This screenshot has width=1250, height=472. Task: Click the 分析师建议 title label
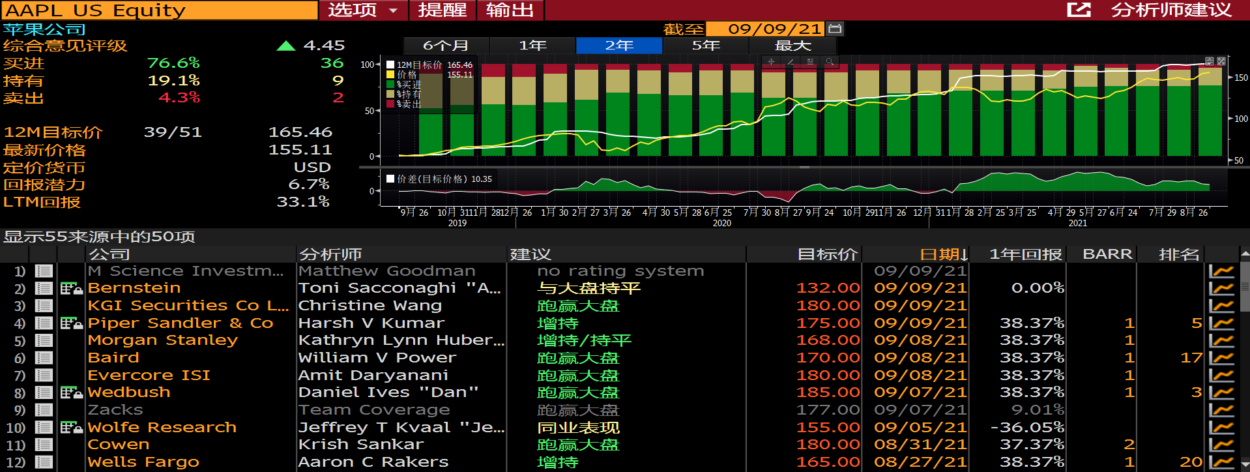tap(1172, 10)
